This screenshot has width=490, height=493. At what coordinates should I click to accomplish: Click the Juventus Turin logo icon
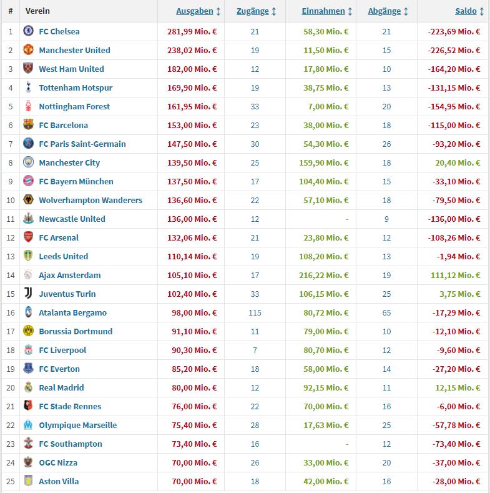[28, 294]
